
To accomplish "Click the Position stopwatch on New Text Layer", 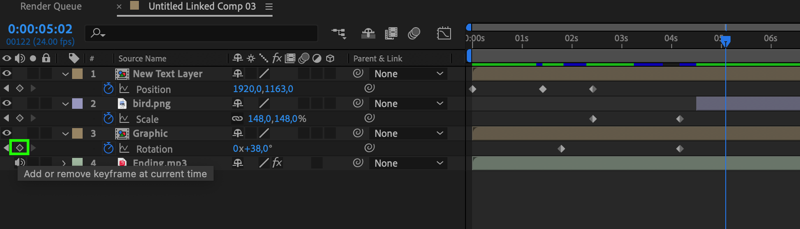I will [x=108, y=89].
